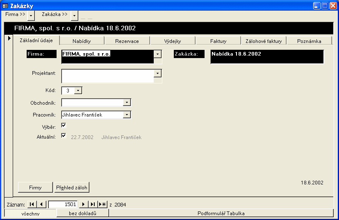Screen dimensions: 339x220
Task: Select the record selector arrow on left
Action: point(9,38)
